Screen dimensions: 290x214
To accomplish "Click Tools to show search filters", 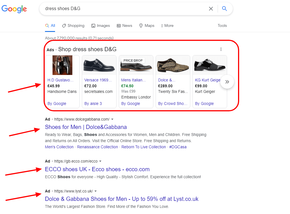I will 222,25.
